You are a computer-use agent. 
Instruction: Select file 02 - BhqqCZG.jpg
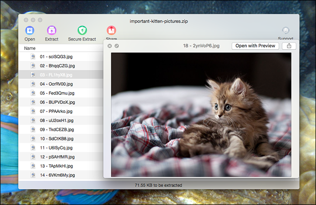pos(61,66)
